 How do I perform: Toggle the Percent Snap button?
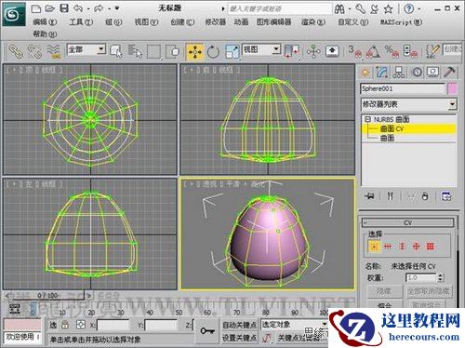tap(392, 52)
